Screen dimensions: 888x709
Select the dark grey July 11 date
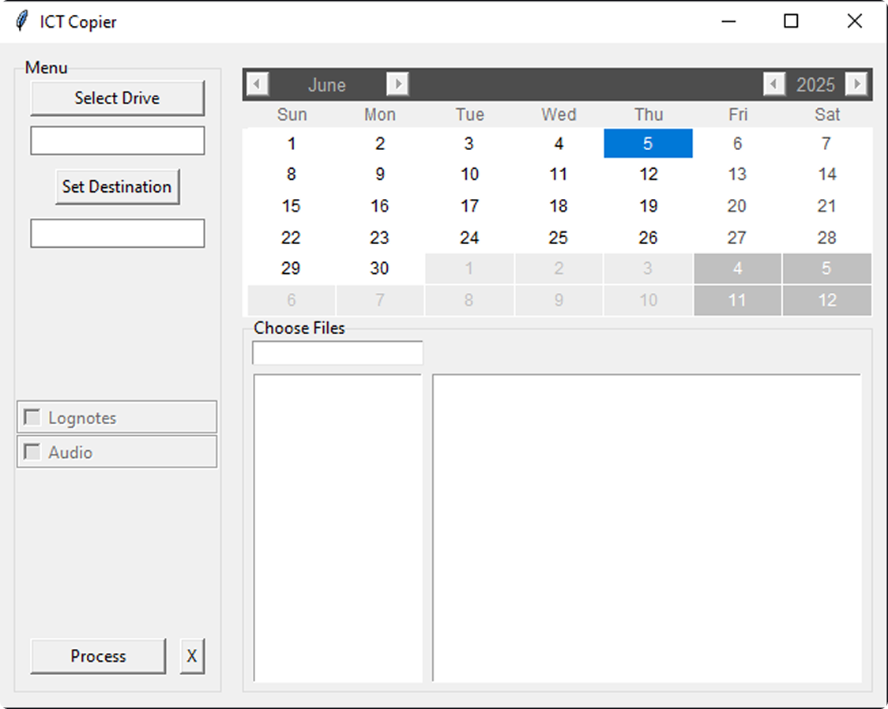click(x=737, y=300)
